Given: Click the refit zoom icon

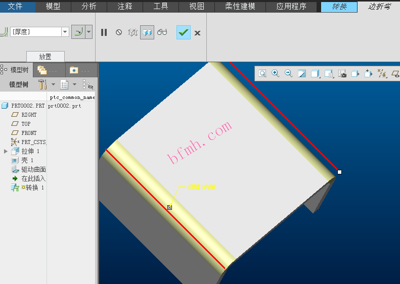Looking at the screenshot, I should (x=262, y=74).
